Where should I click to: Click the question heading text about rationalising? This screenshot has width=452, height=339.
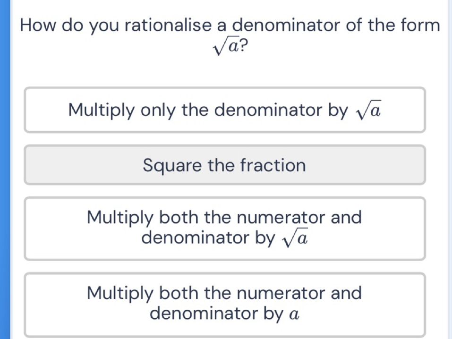point(230,35)
